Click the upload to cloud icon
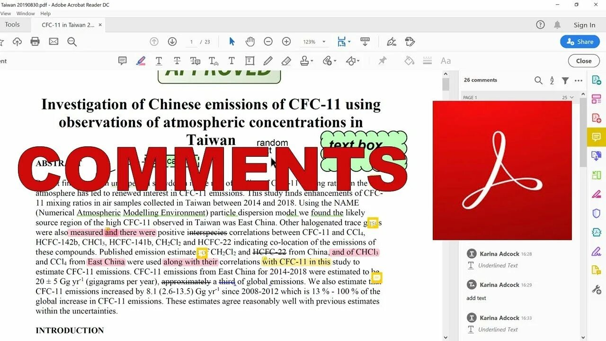The width and height of the screenshot is (606, 341). click(x=17, y=42)
